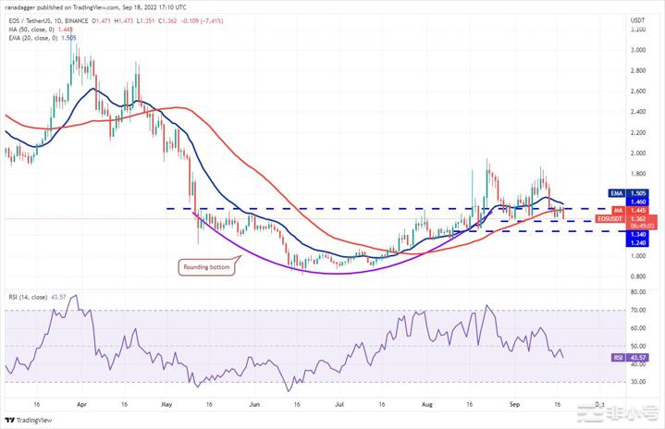The height and width of the screenshot is (429, 665).
Task: Click the 1.240 blue level label
Action: coord(637,244)
